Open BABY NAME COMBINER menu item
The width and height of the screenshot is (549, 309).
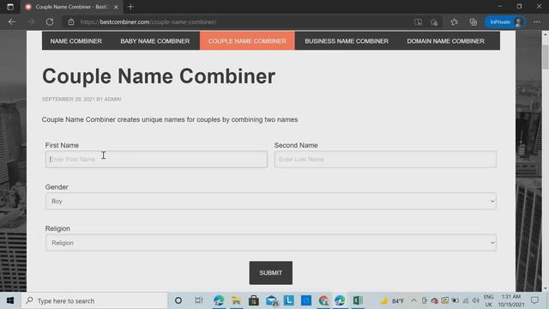[155, 41]
